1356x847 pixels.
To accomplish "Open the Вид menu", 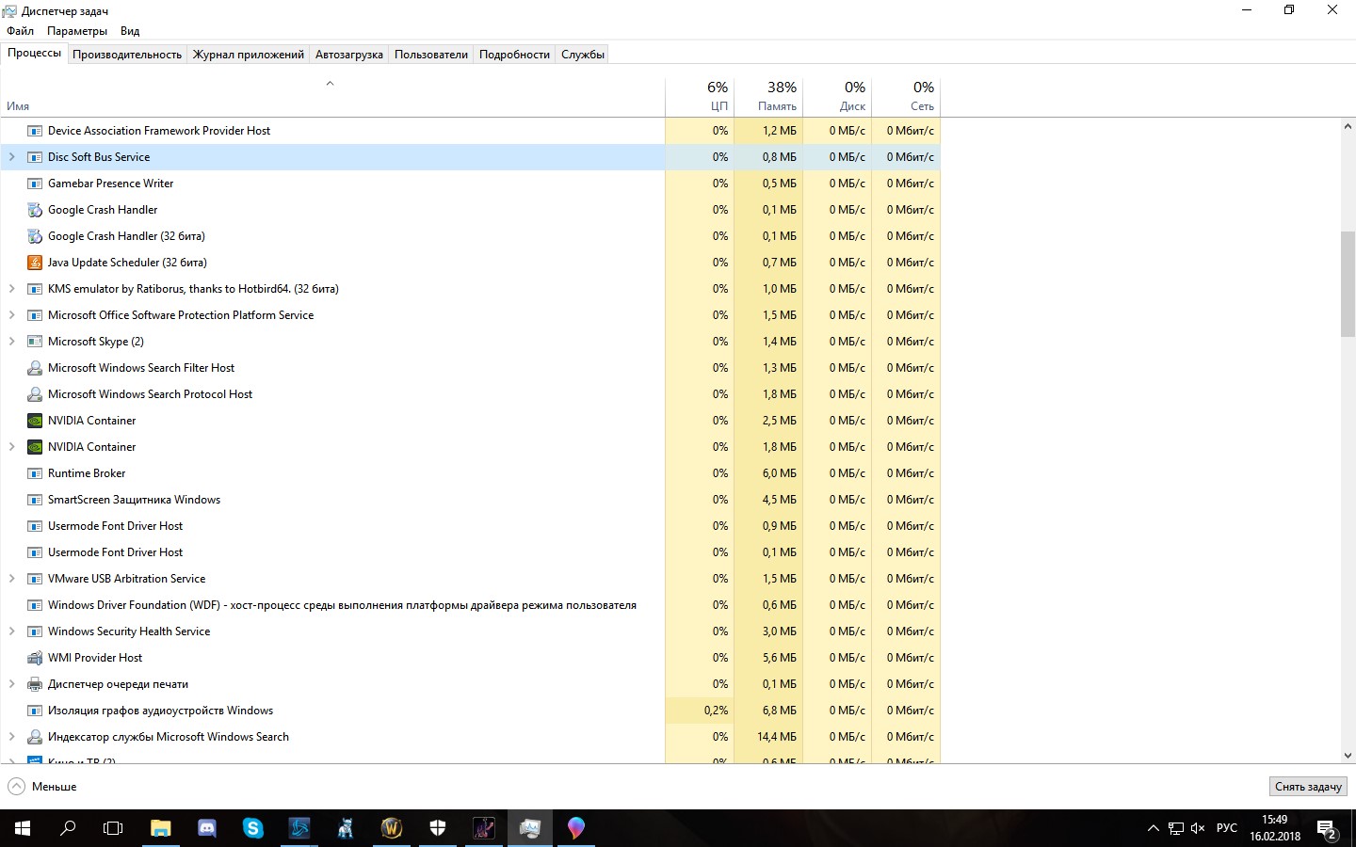I will coord(130,31).
